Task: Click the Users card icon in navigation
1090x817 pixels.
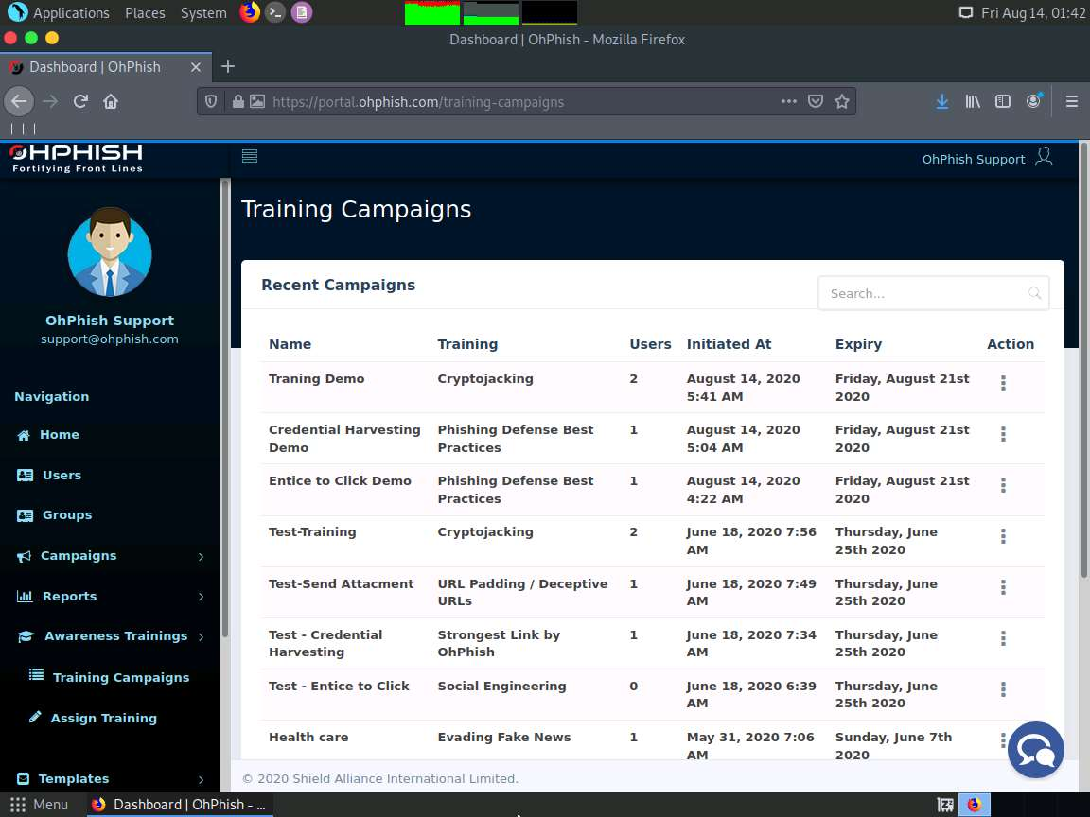Action: pos(25,476)
